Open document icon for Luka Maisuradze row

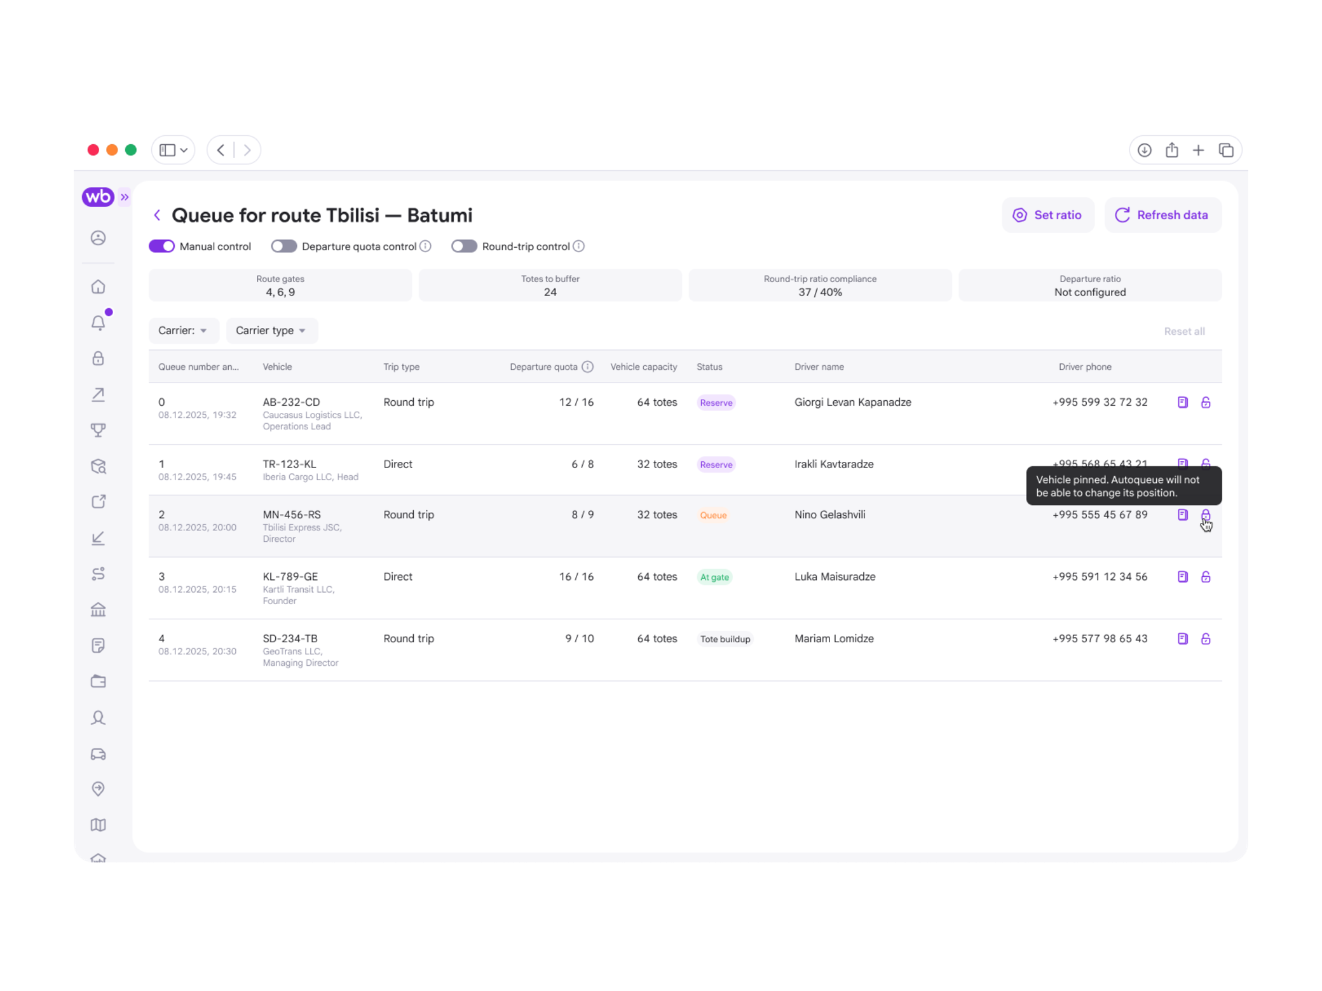point(1182,577)
